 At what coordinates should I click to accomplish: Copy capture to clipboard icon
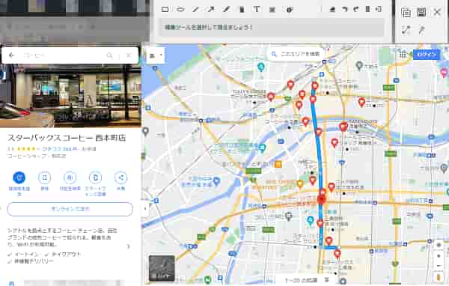coord(406,13)
